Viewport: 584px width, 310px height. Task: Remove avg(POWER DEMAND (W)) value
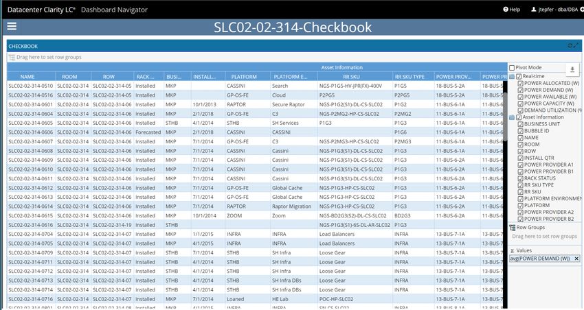click(x=576, y=259)
